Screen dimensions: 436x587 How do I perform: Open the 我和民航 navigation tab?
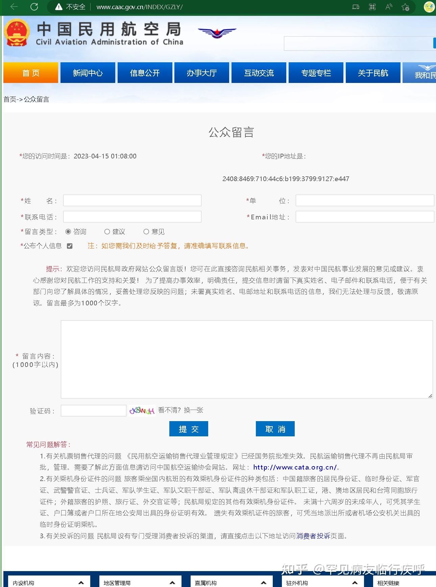coord(419,72)
